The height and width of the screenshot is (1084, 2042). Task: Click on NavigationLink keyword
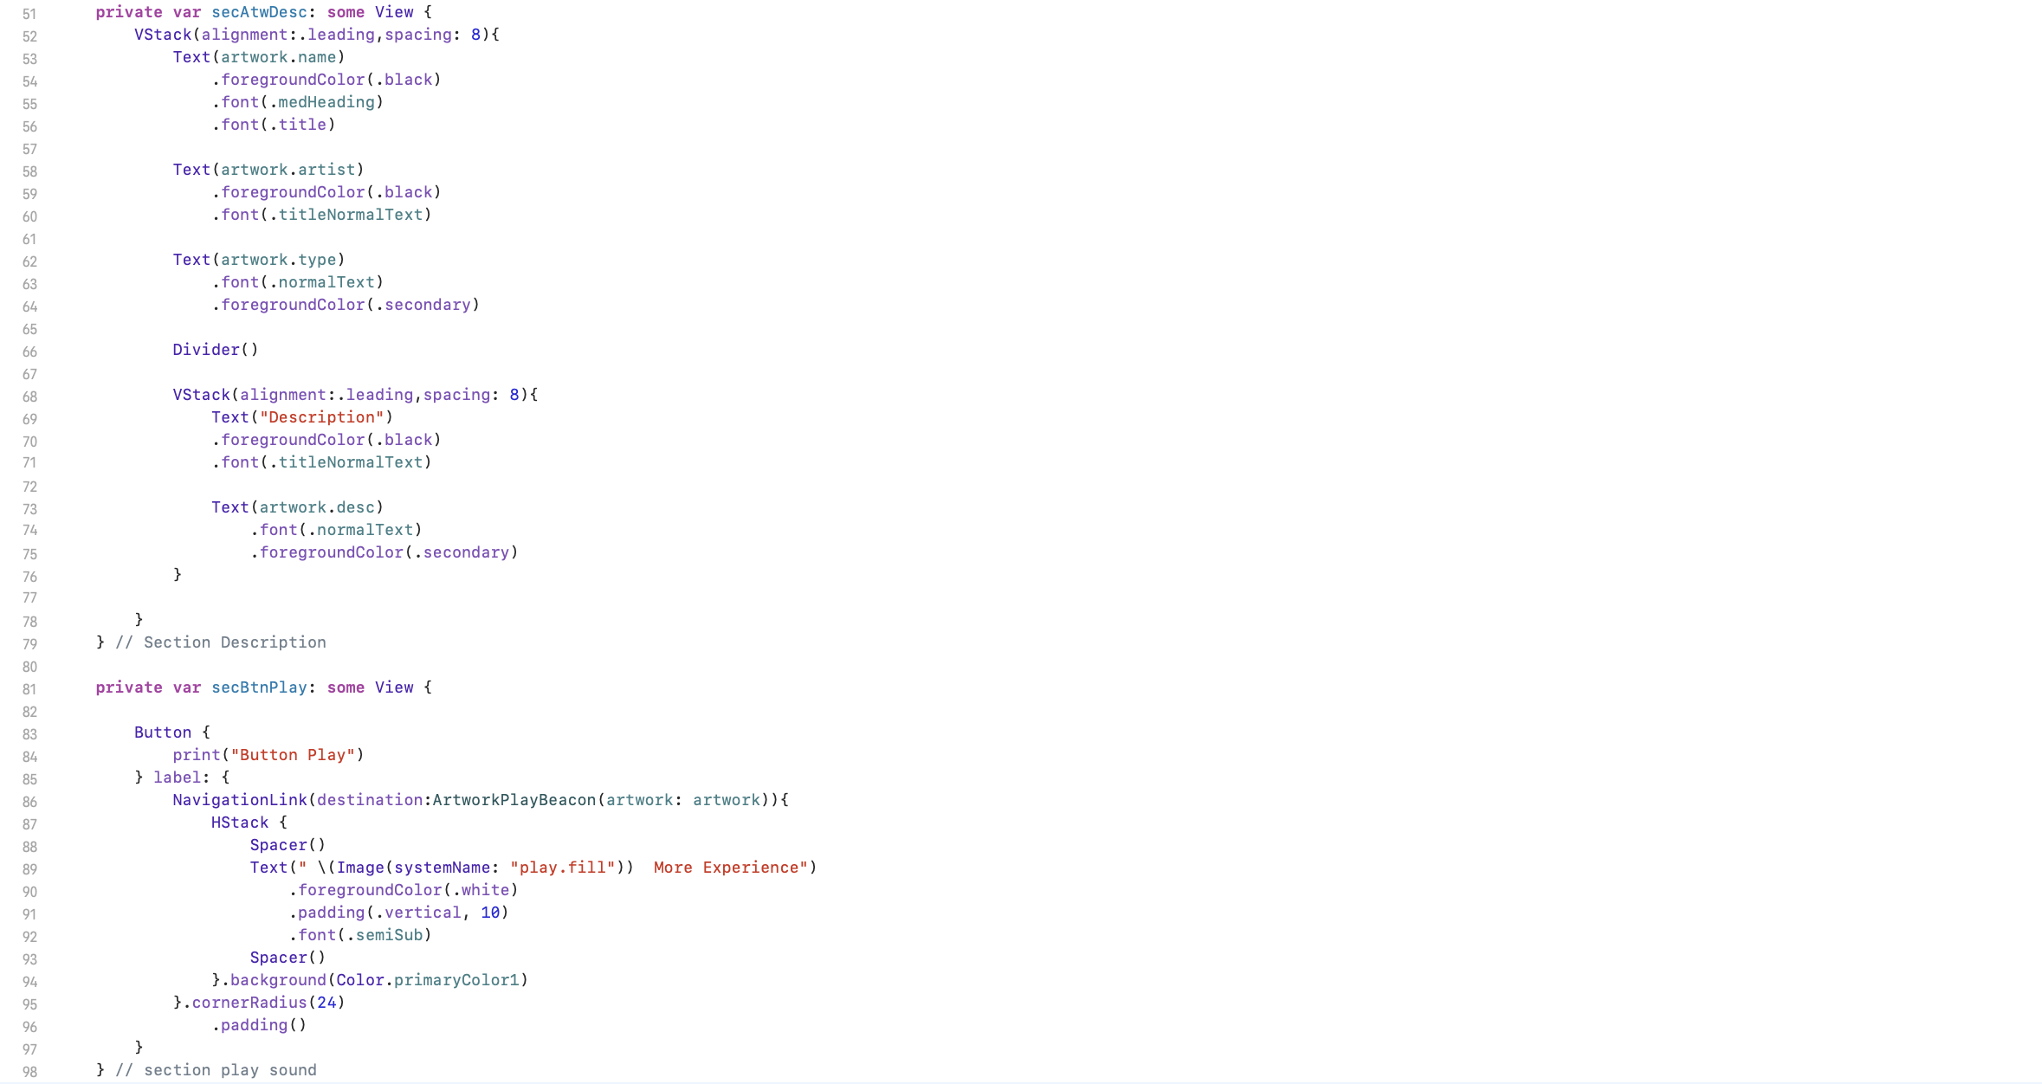240,800
